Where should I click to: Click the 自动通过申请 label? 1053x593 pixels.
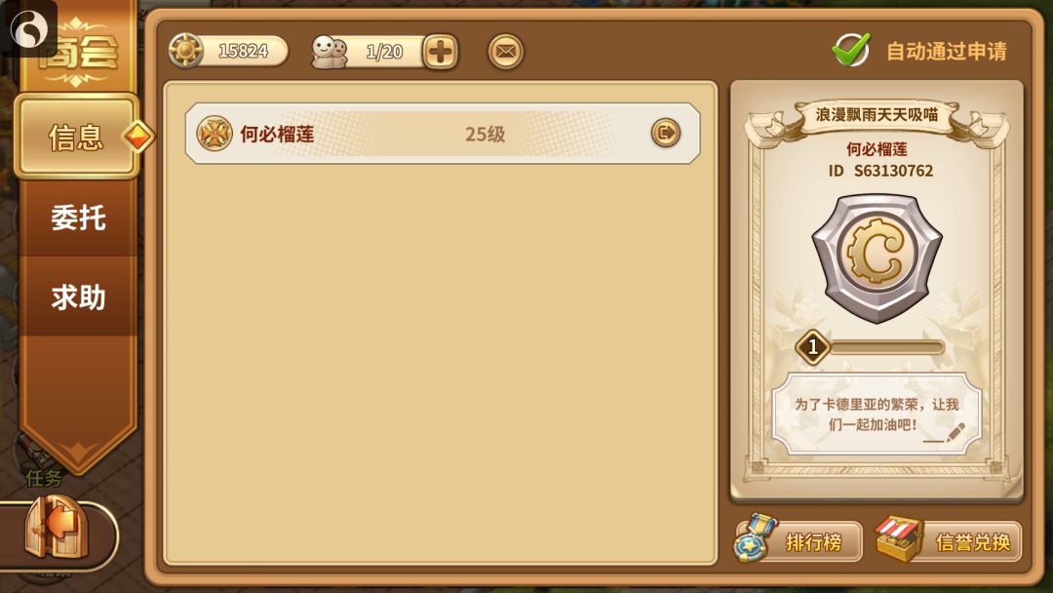[x=946, y=51]
